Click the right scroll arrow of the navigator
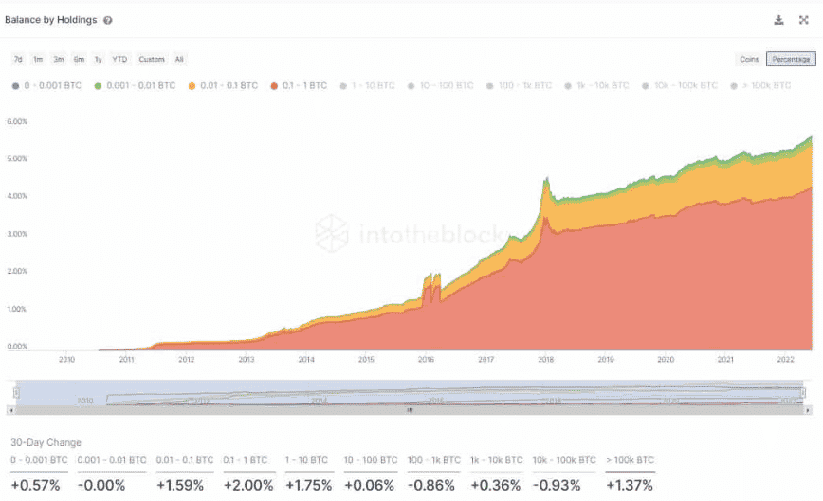The width and height of the screenshot is (823, 501). (x=809, y=410)
